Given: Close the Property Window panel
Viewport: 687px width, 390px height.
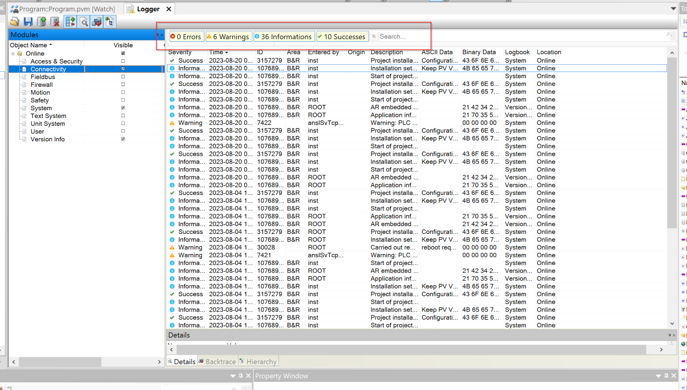Looking at the screenshot, I should point(674,376).
